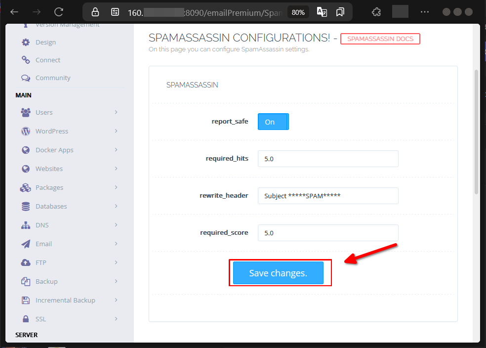Click the WordPress logo icon
486x348 pixels.
pos(26,131)
